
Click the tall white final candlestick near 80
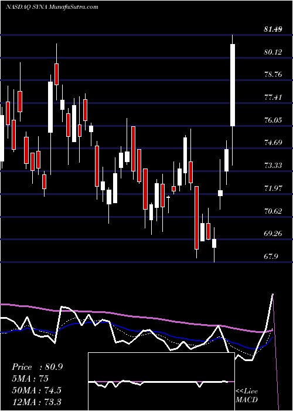pyautogui.click(x=233, y=85)
